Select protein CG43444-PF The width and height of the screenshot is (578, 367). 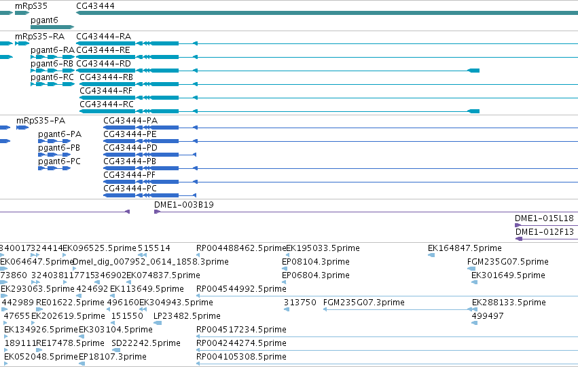(x=129, y=175)
